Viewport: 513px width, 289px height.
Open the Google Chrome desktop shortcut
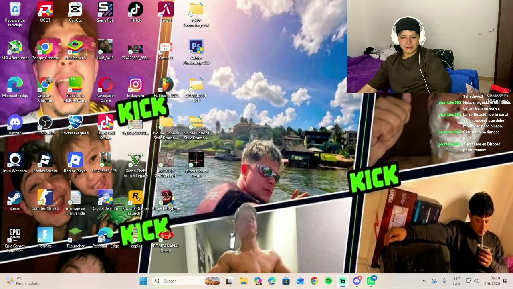(45, 50)
